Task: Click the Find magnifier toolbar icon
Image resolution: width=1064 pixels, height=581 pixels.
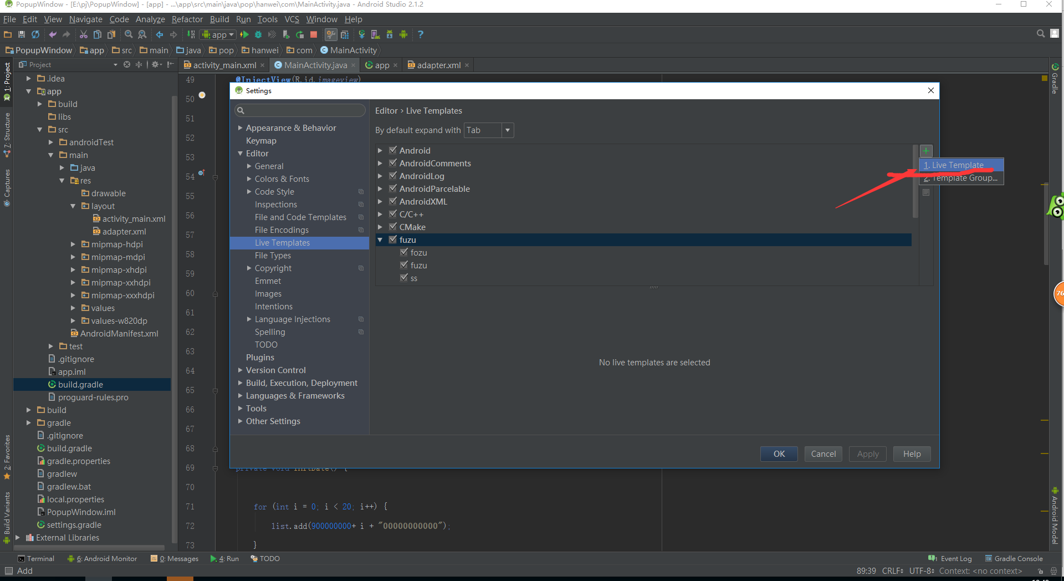Action: [x=129, y=34]
